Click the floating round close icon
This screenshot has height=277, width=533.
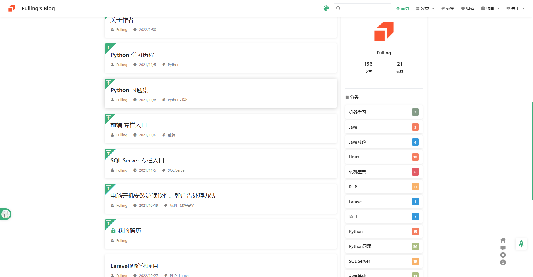[x=503, y=255]
